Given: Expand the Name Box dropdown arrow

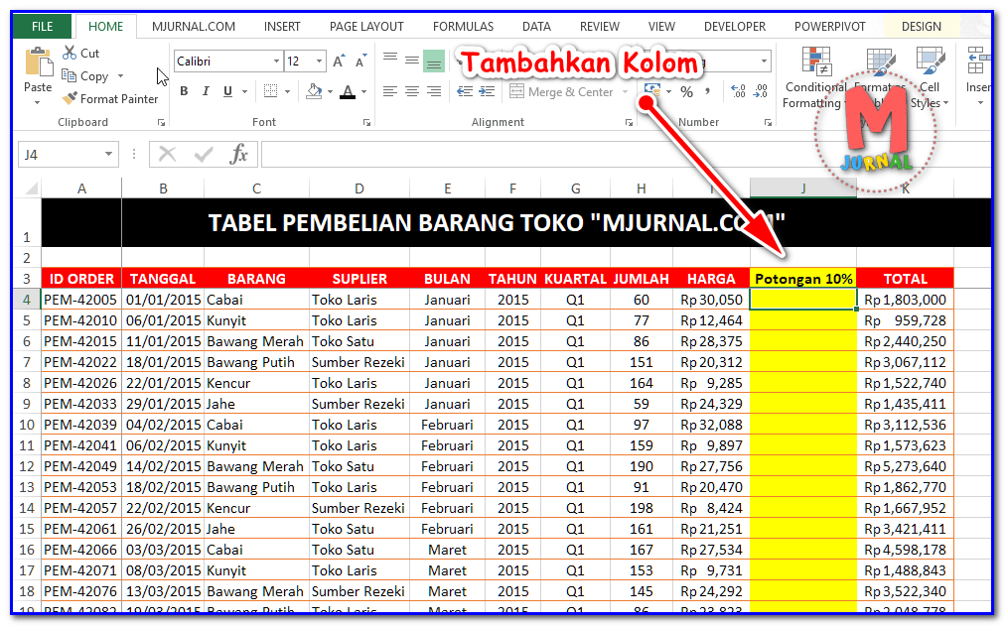Looking at the screenshot, I should click(109, 154).
